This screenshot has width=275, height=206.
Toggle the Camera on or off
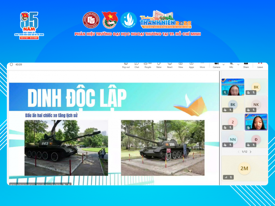[216, 64]
